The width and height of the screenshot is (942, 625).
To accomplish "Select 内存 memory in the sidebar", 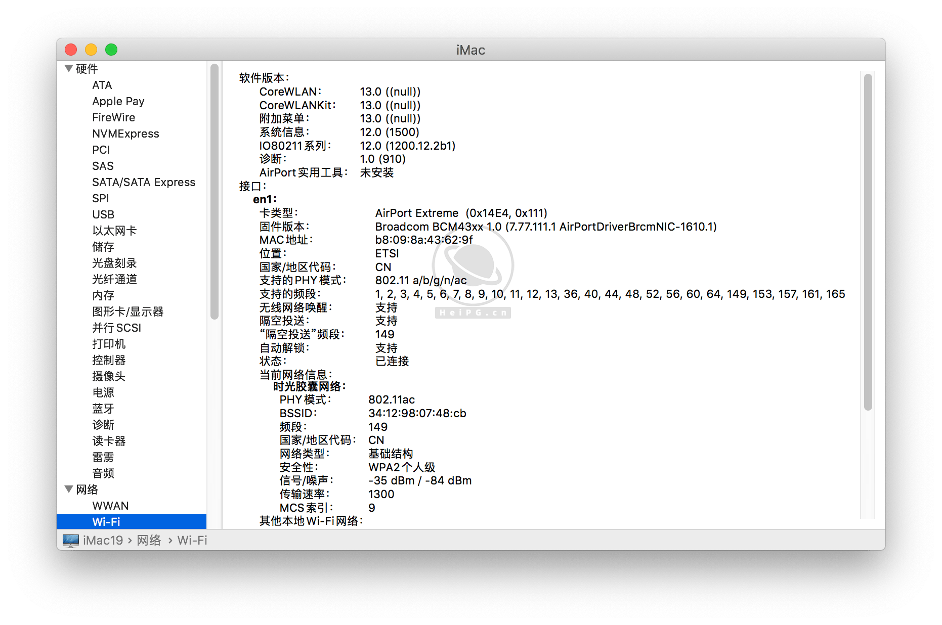I will 103,295.
